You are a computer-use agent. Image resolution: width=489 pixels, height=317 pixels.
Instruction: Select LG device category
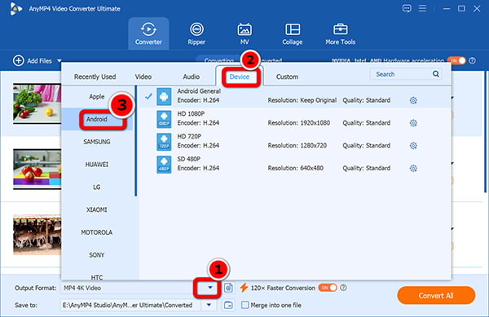click(x=97, y=187)
